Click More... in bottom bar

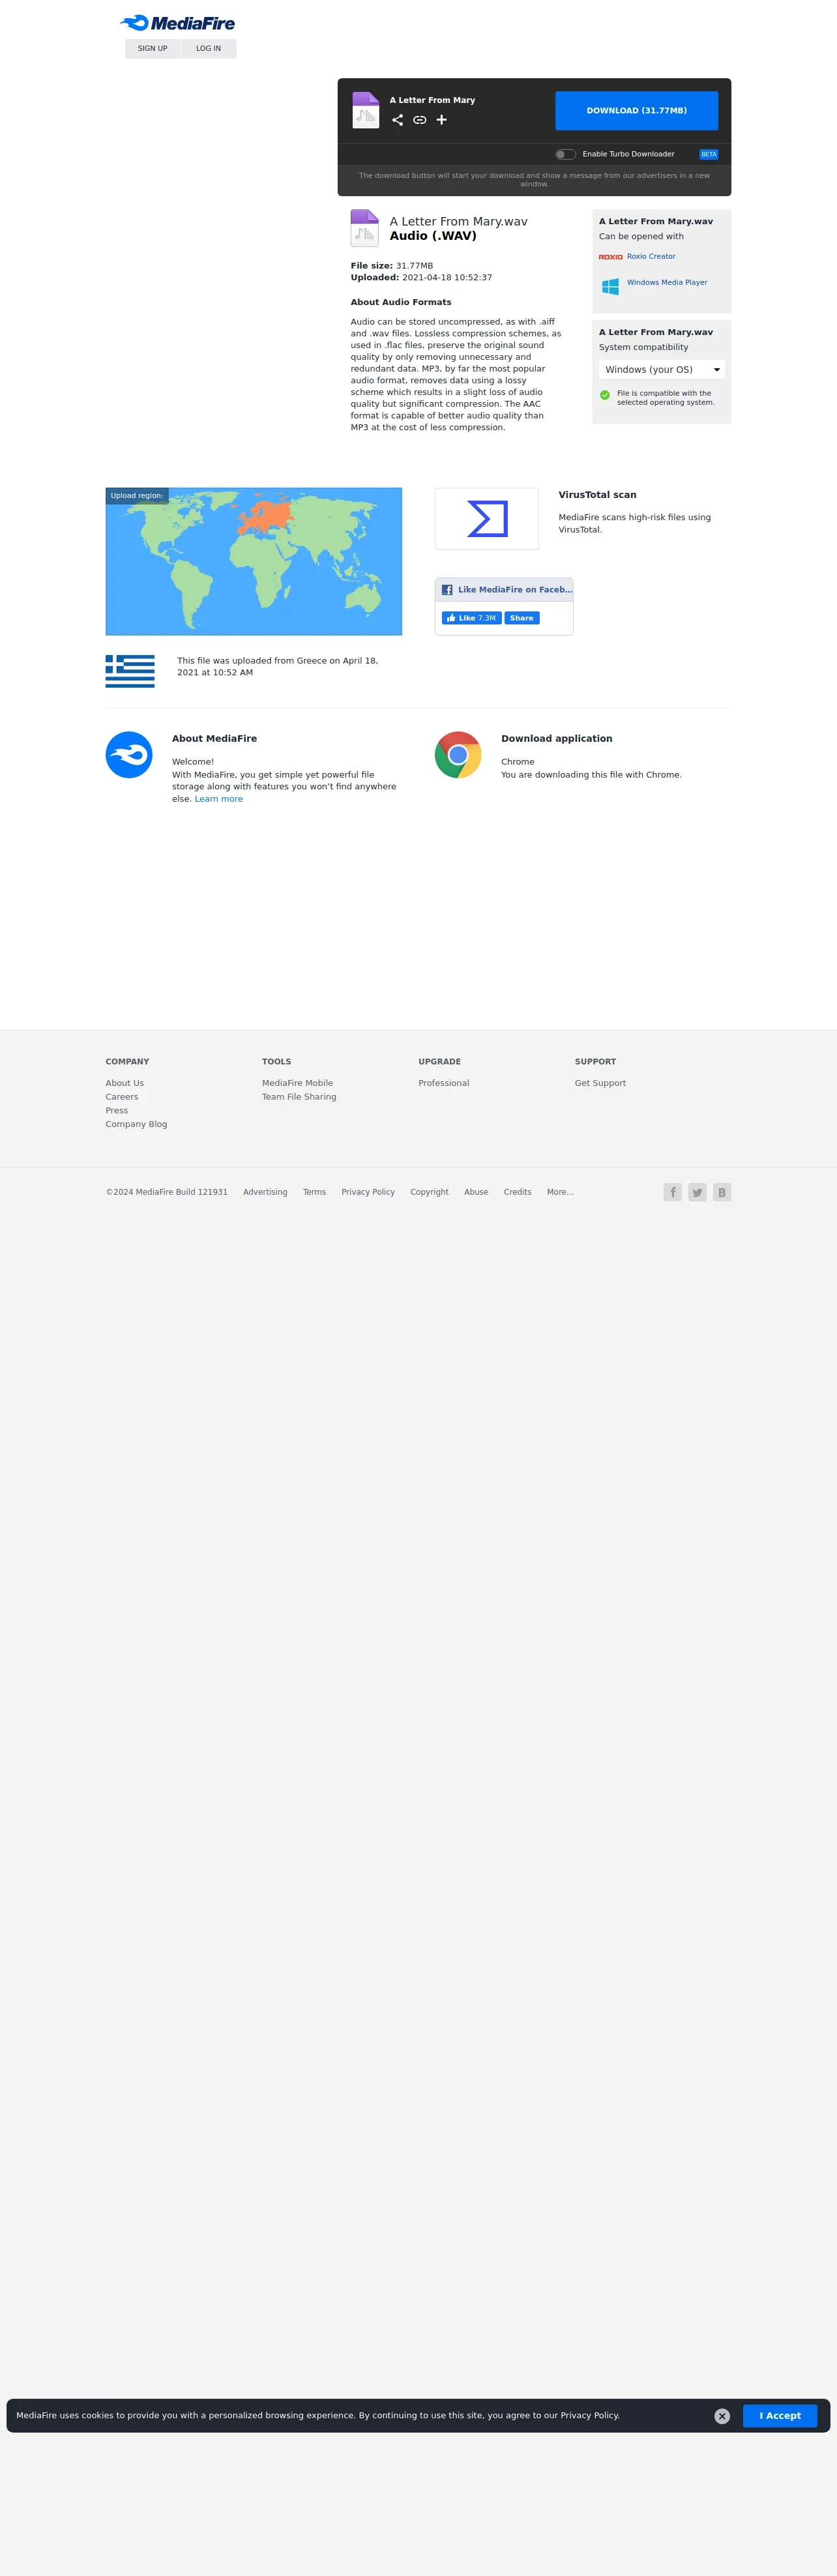coord(560,1192)
